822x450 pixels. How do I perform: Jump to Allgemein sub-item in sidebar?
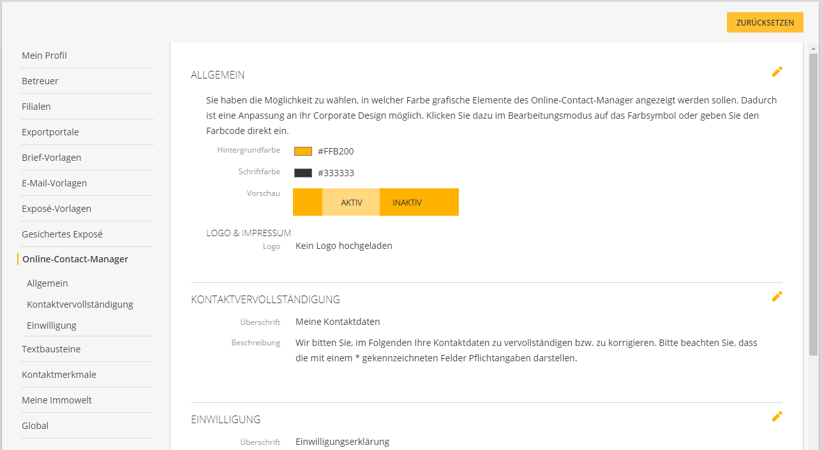pyautogui.click(x=47, y=283)
